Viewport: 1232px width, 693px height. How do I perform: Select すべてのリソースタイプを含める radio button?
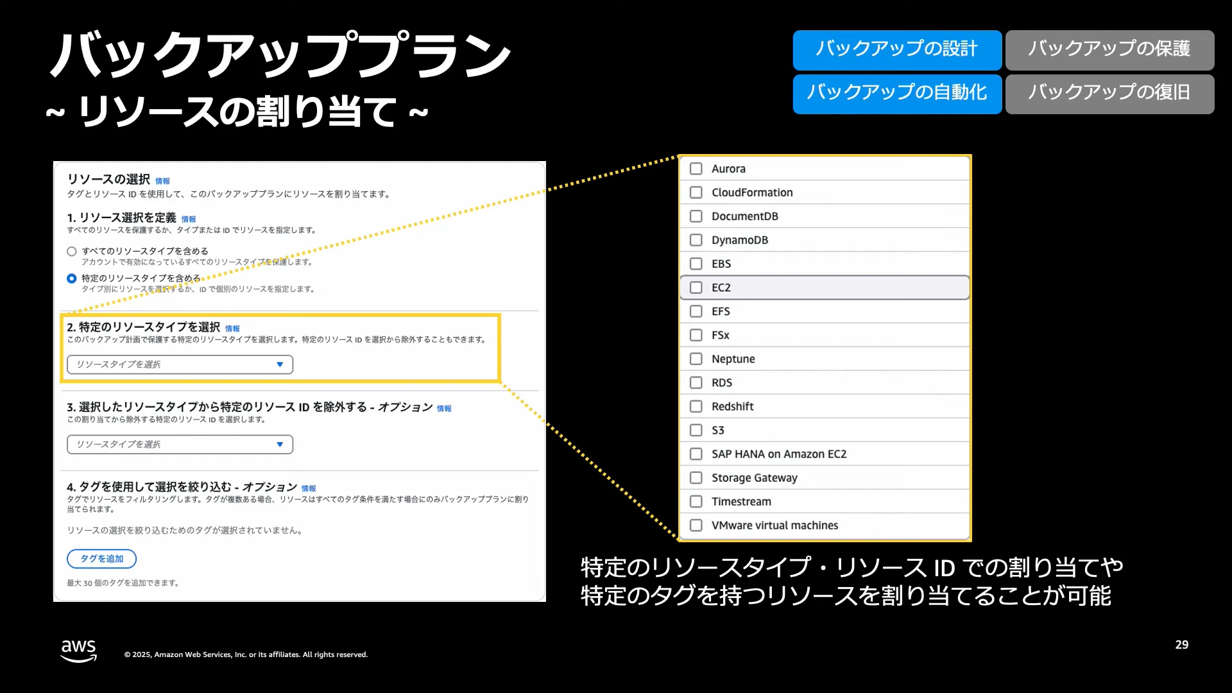click(72, 252)
